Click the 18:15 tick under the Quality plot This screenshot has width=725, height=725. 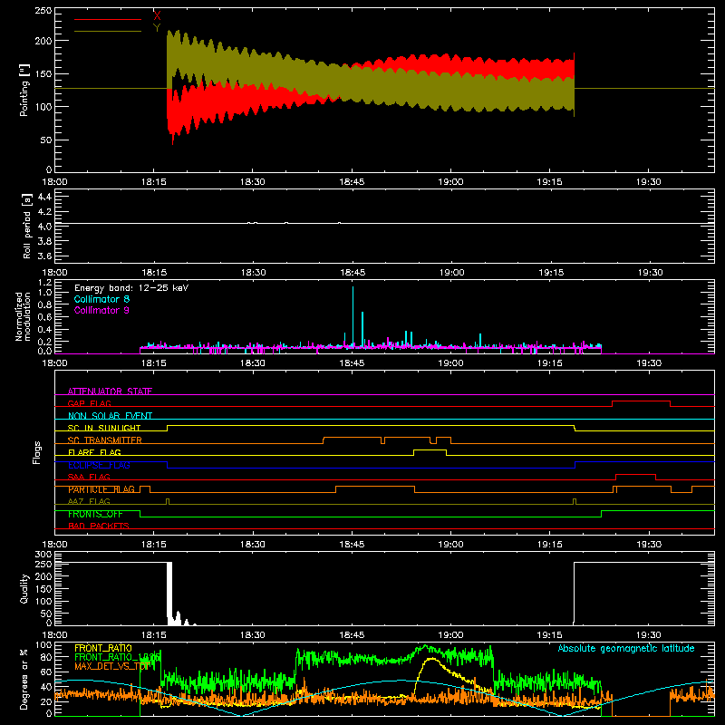[153, 635]
